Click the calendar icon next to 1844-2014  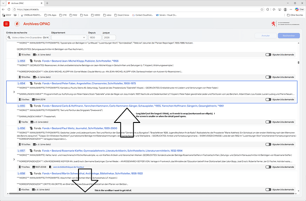coord(33,100)
